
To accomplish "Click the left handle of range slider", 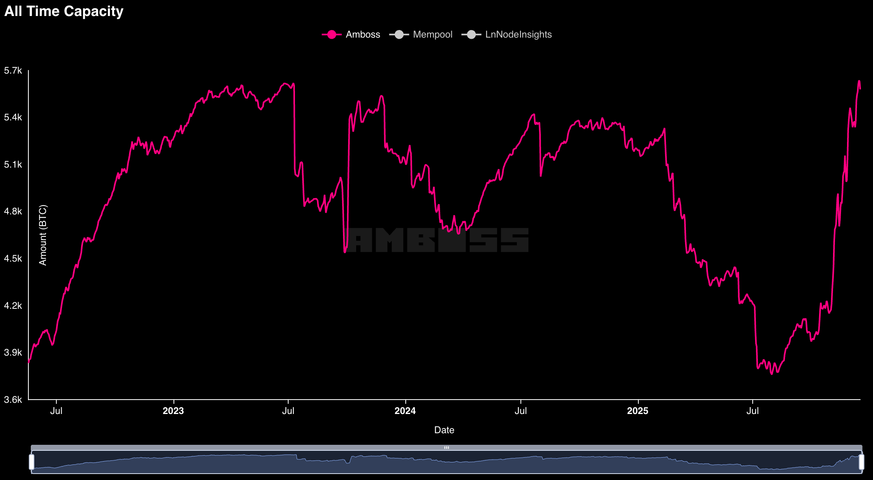I will point(32,462).
